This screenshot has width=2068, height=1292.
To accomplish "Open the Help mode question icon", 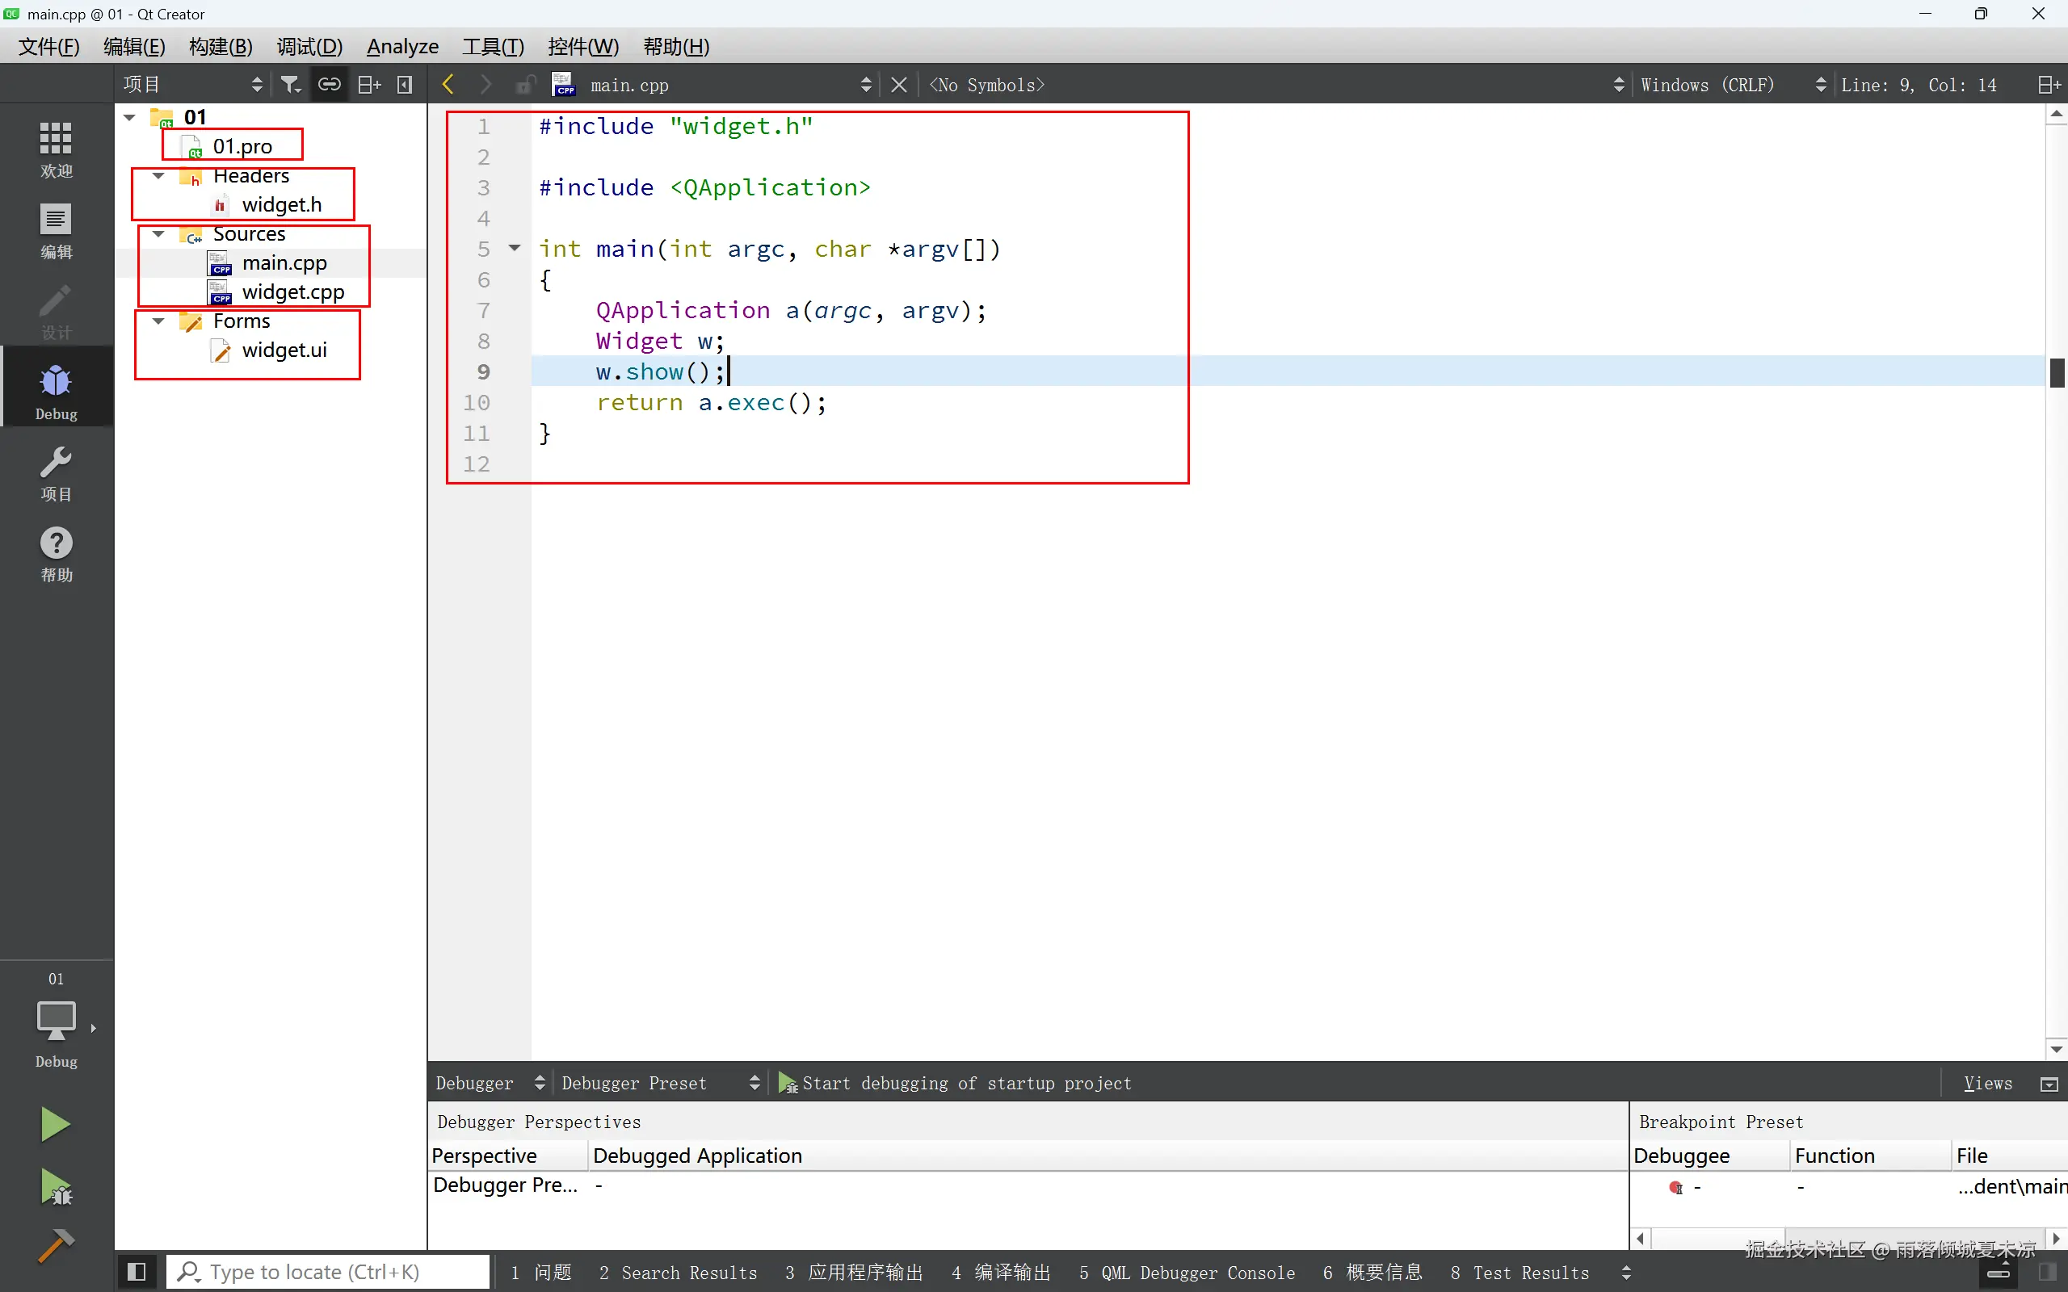I will 56,553.
